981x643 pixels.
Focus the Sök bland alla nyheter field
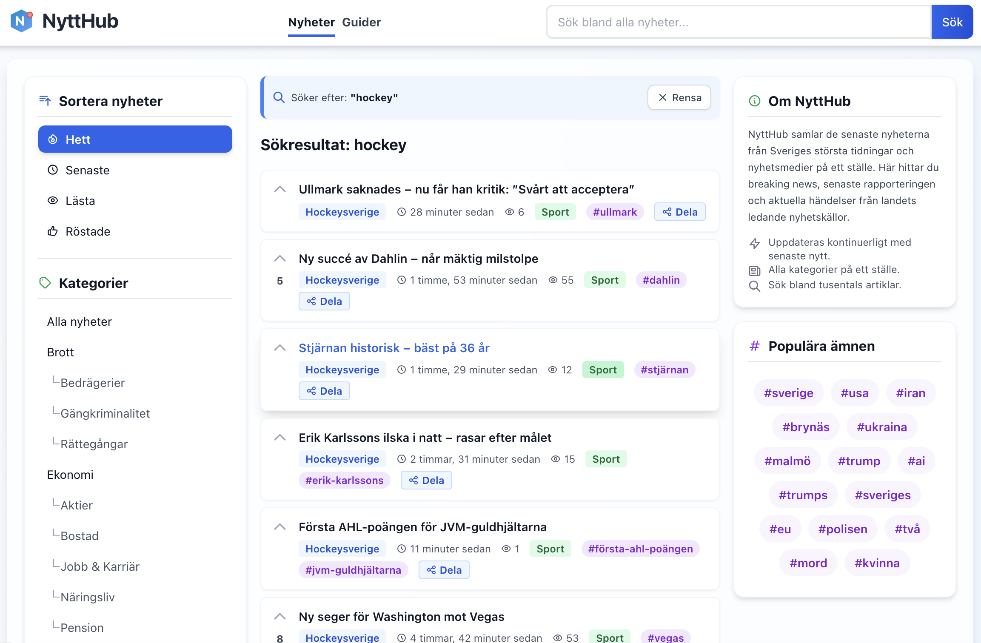tap(739, 22)
